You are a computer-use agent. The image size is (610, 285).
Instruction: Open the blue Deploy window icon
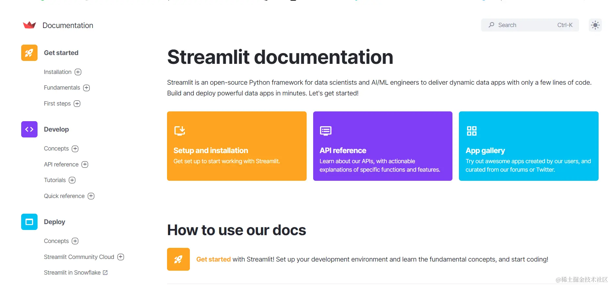(x=29, y=222)
